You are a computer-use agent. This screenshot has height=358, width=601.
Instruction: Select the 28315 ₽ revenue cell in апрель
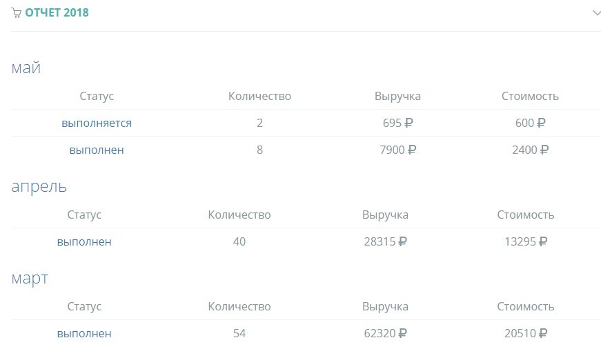pos(385,241)
